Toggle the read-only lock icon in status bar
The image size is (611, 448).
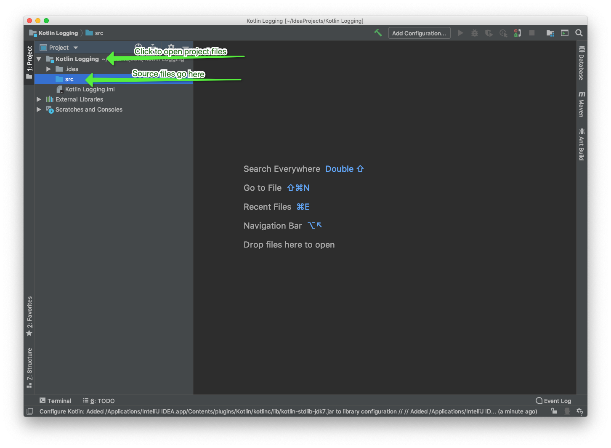click(554, 411)
